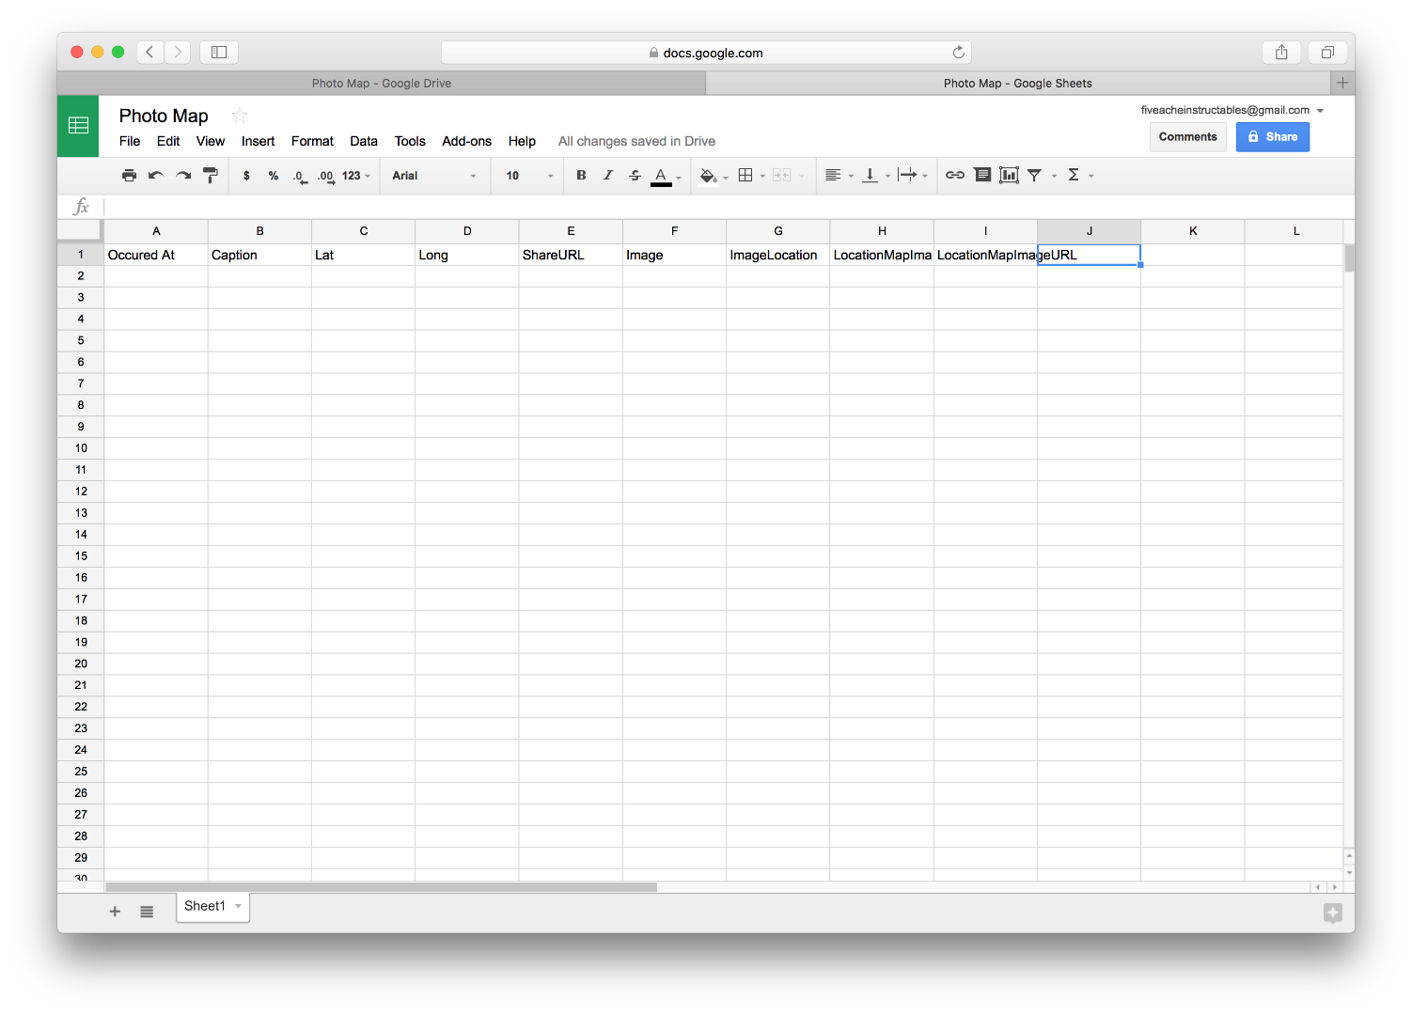The image size is (1412, 1015).
Task: Turn on the filter
Action: point(1034,175)
